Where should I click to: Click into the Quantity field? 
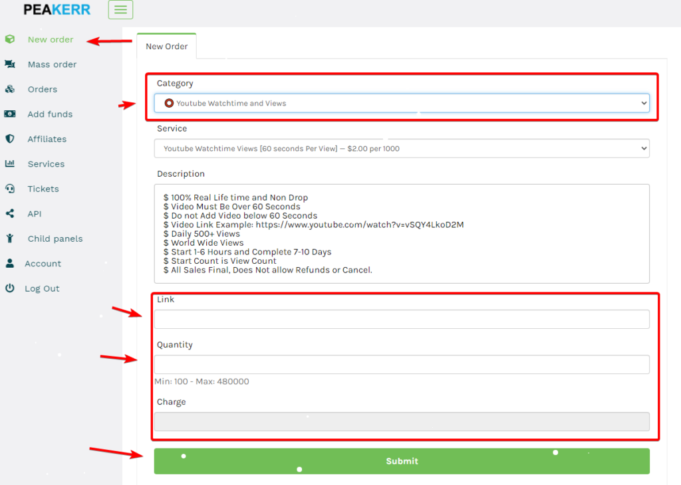point(402,365)
